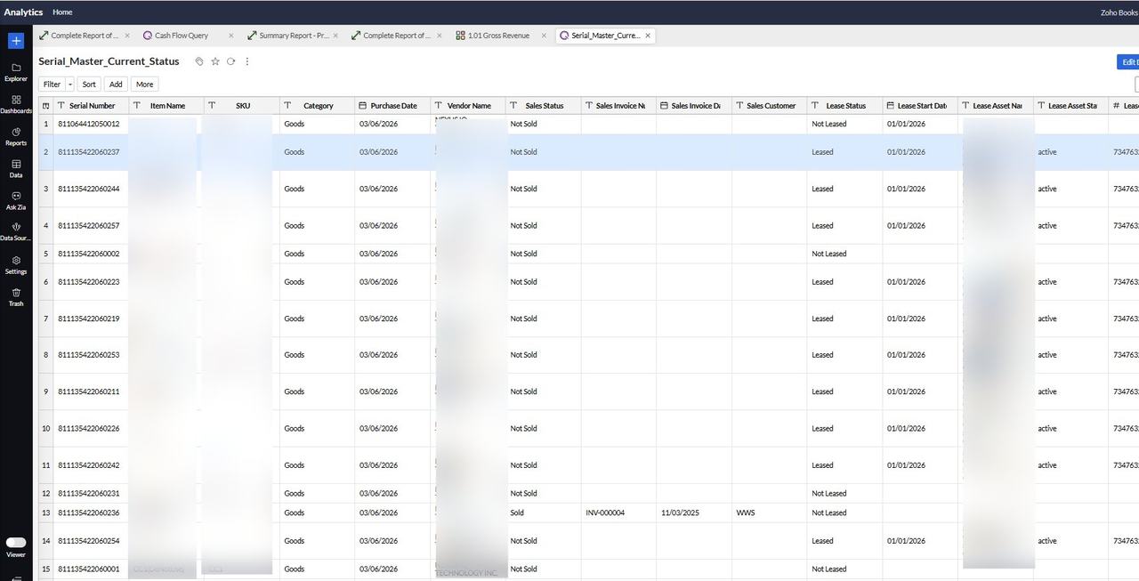Go to Home in the top bar

[62, 12]
